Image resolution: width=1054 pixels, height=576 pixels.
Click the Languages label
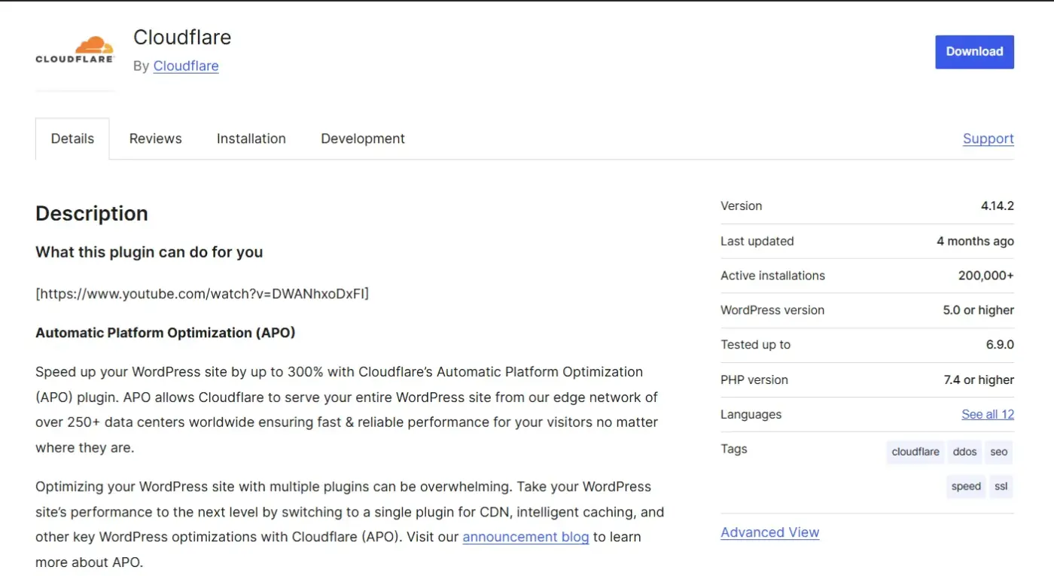(751, 415)
